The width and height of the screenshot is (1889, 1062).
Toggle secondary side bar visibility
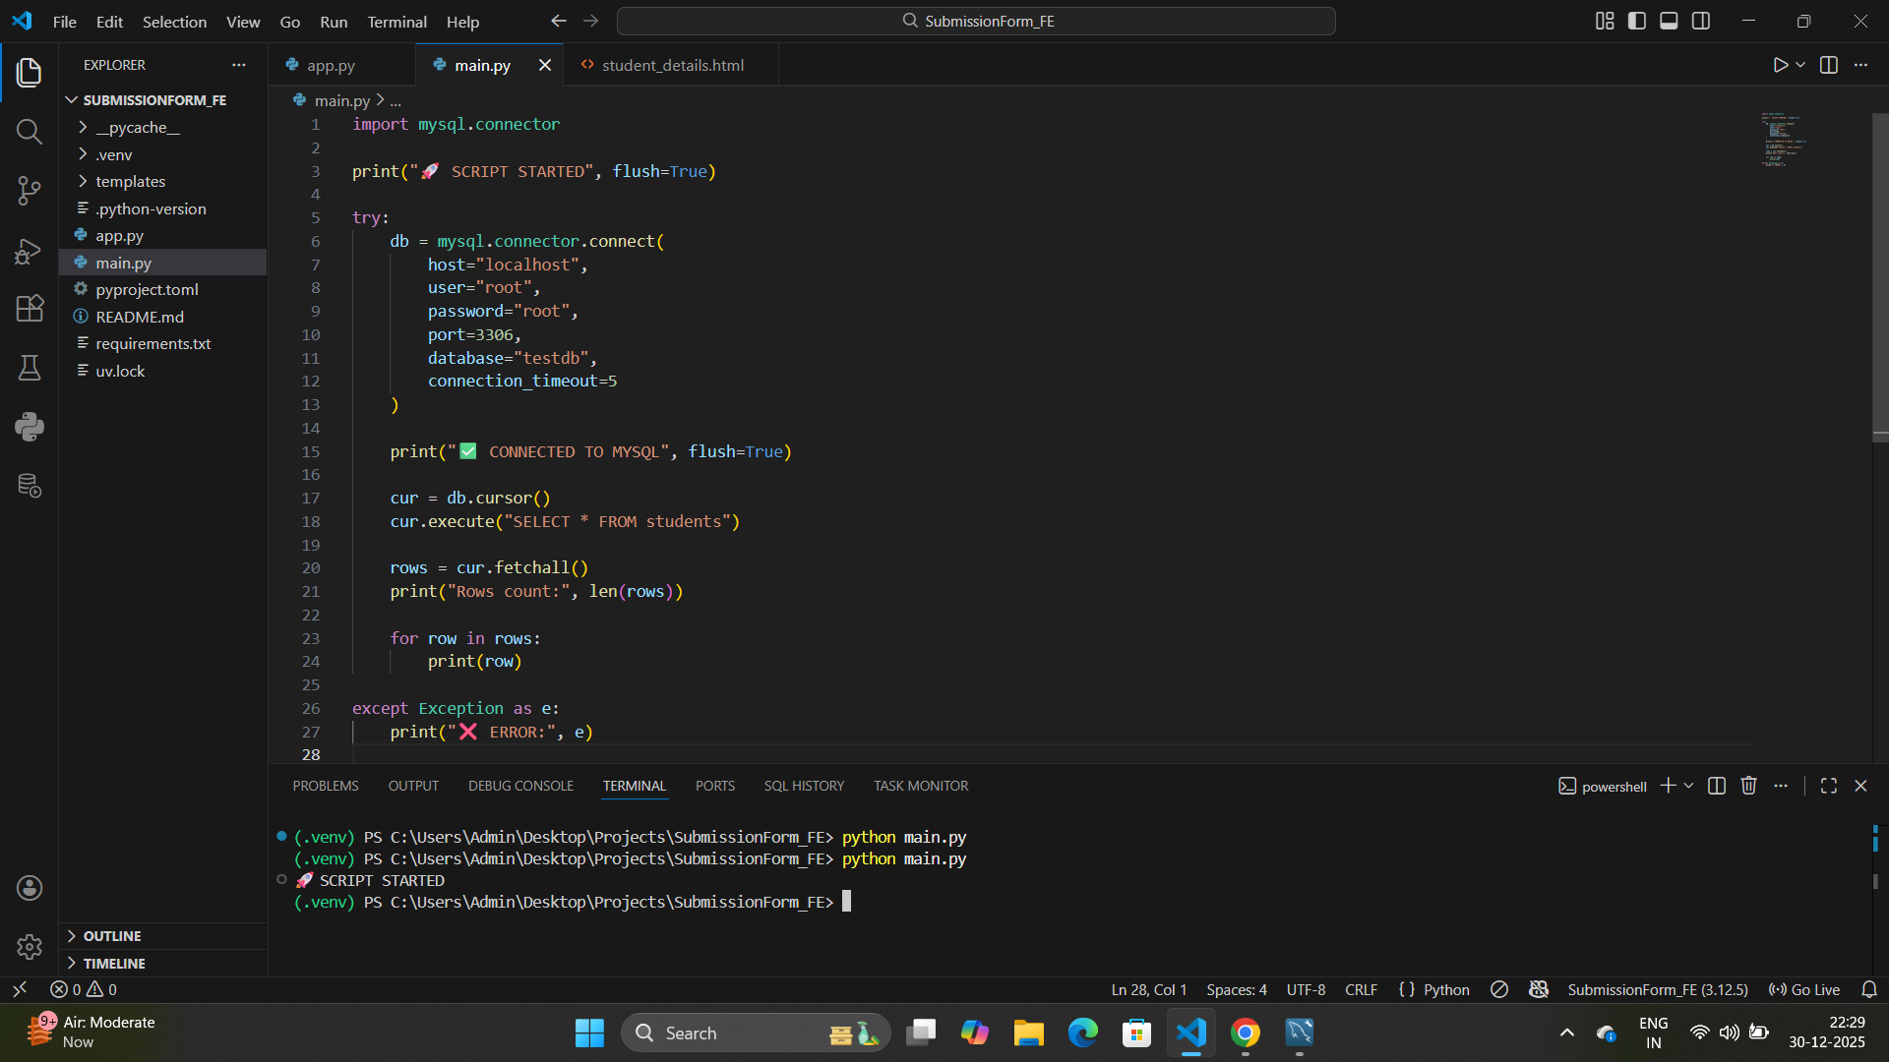1701,21
